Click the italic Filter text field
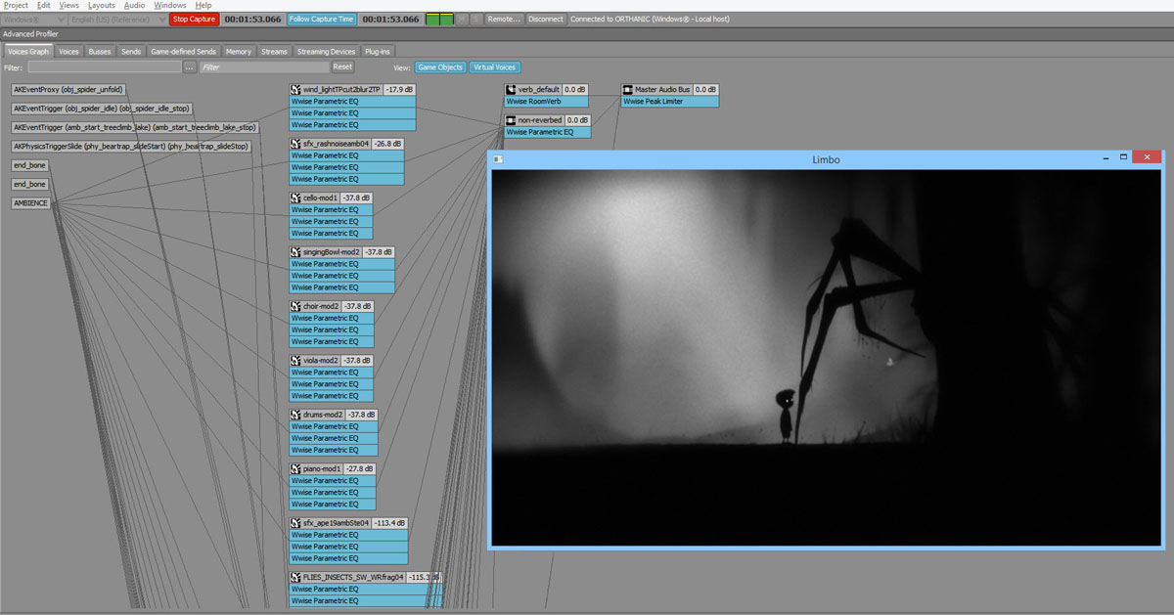Viewport: 1174px width, 615px height. (x=264, y=67)
